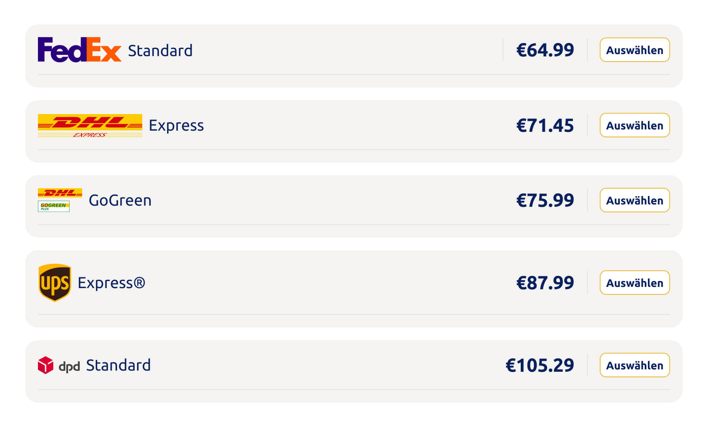Click the DPD Standard service label

click(118, 365)
